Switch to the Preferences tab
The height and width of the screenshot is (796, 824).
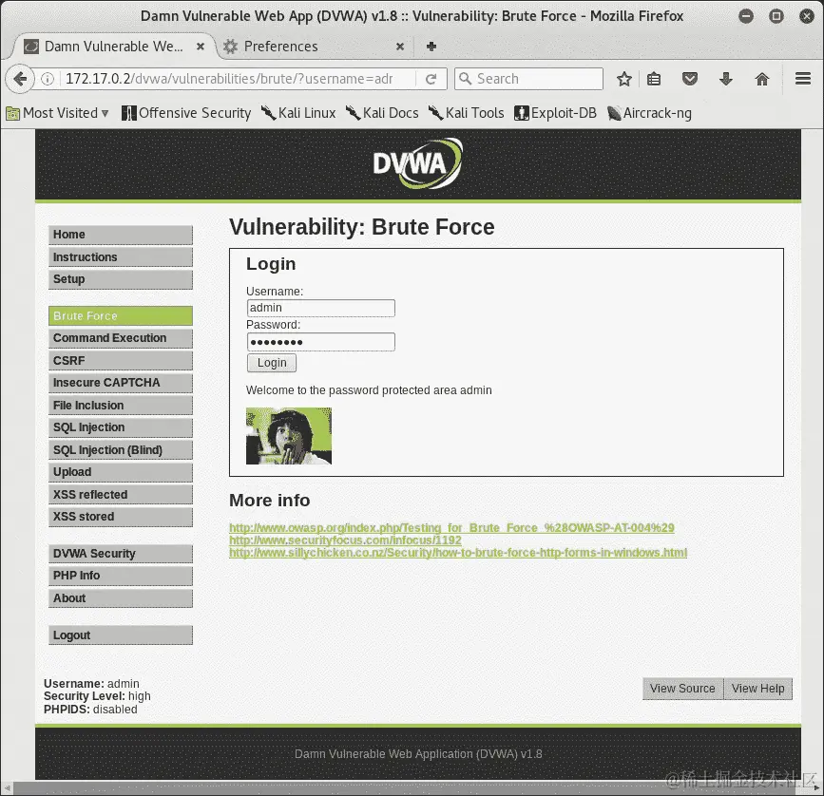pos(315,47)
